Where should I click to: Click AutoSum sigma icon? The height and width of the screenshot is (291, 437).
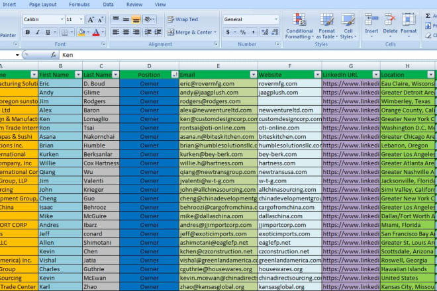coord(428,16)
